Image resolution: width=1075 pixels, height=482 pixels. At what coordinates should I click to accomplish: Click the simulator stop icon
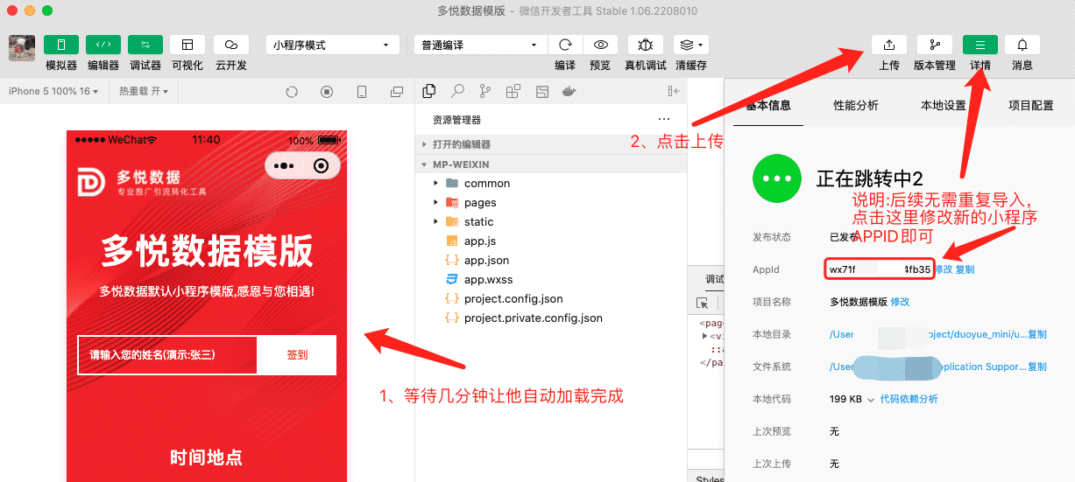pos(327,92)
